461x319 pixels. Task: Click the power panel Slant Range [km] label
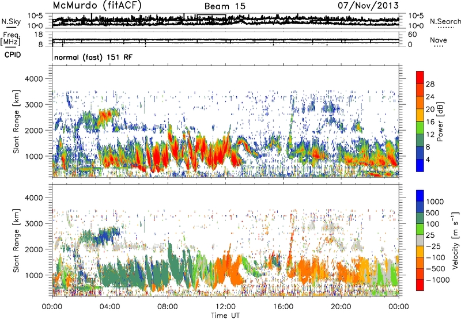(16, 121)
